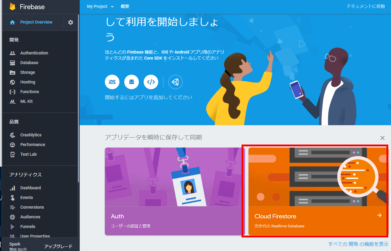Open Project Overview page
The image size is (391, 251).
tap(36, 22)
